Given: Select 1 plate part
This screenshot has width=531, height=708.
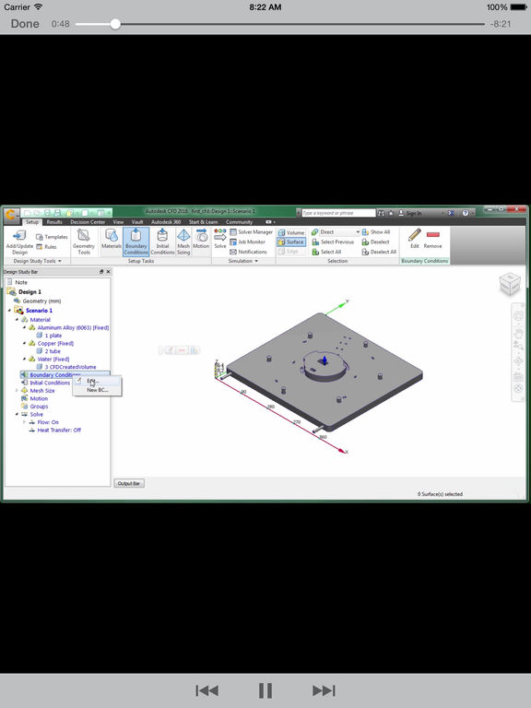Looking at the screenshot, I should 53,336.
